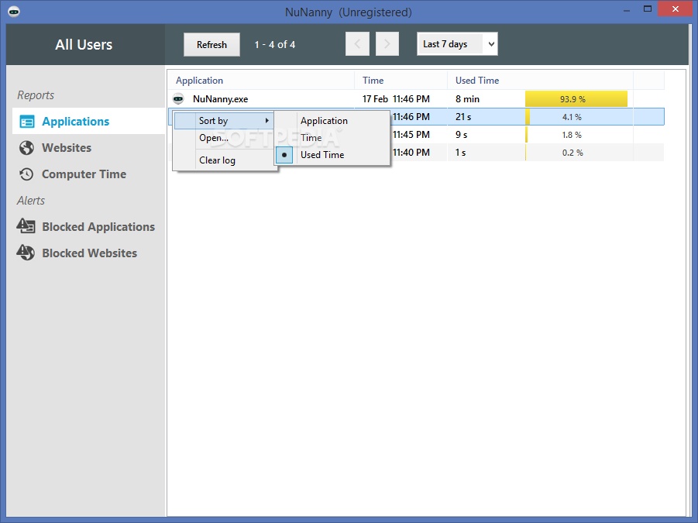Minimize the NuNanny window
698x523 pixels.
[627, 10]
